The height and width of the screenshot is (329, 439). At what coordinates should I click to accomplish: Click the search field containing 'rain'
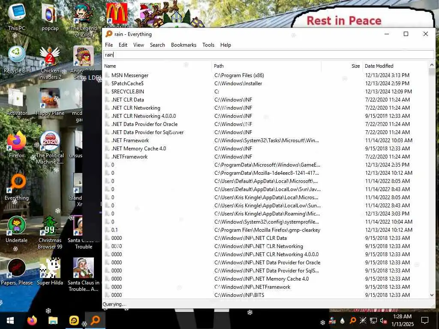[268, 54]
